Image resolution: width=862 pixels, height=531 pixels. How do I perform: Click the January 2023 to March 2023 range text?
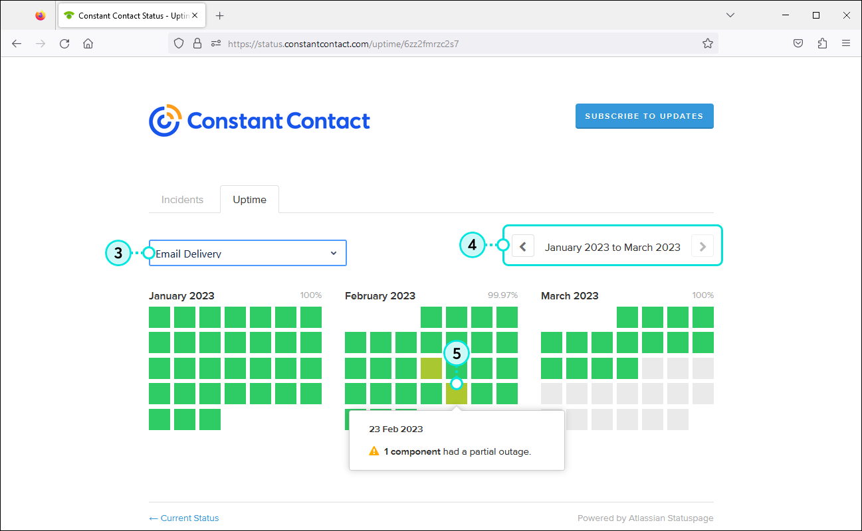pyautogui.click(x=613, y=247)
